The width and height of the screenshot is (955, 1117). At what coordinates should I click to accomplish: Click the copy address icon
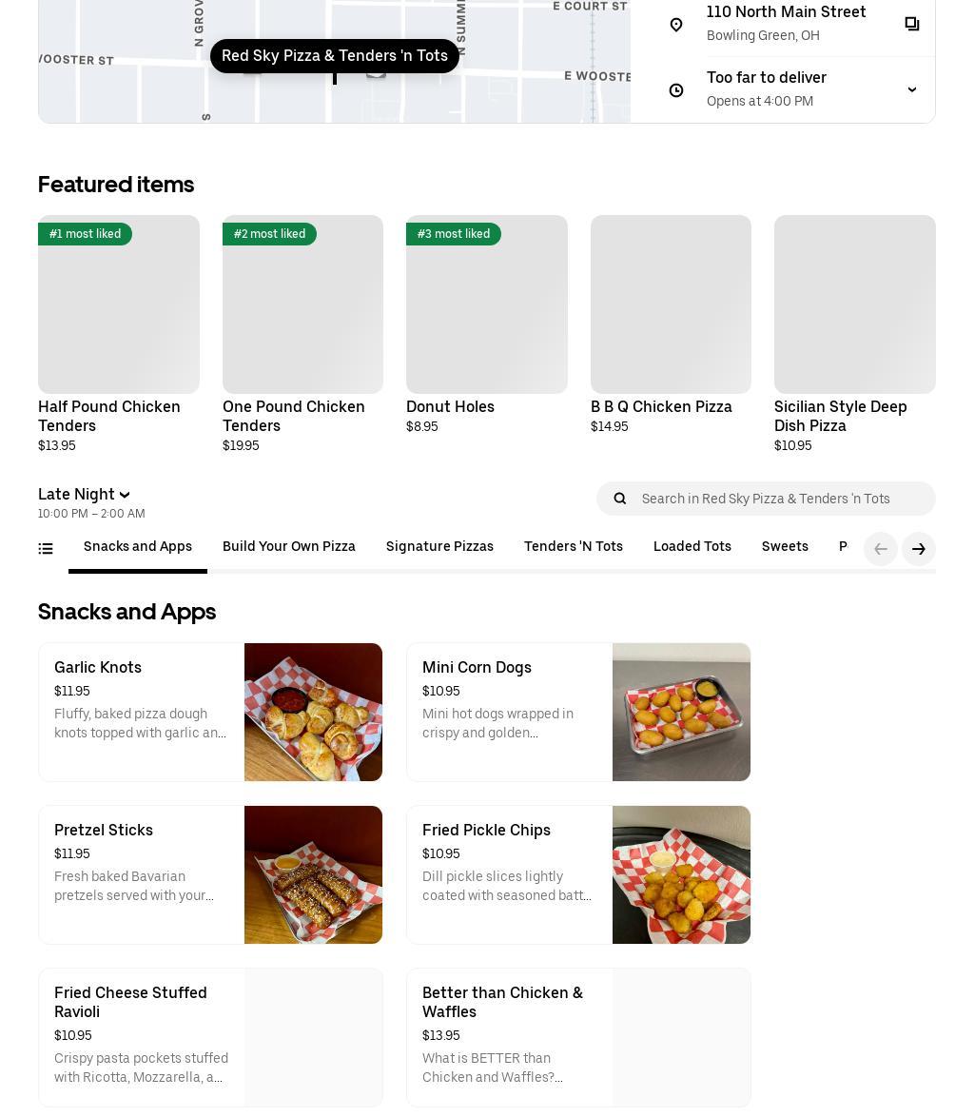(x=911, y=24)
